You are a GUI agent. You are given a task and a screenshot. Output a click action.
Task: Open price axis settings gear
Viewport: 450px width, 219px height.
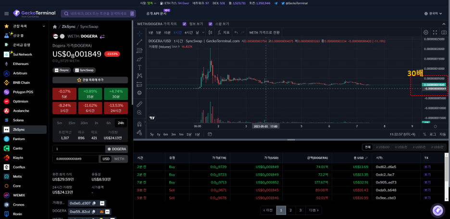coord(436,127)
